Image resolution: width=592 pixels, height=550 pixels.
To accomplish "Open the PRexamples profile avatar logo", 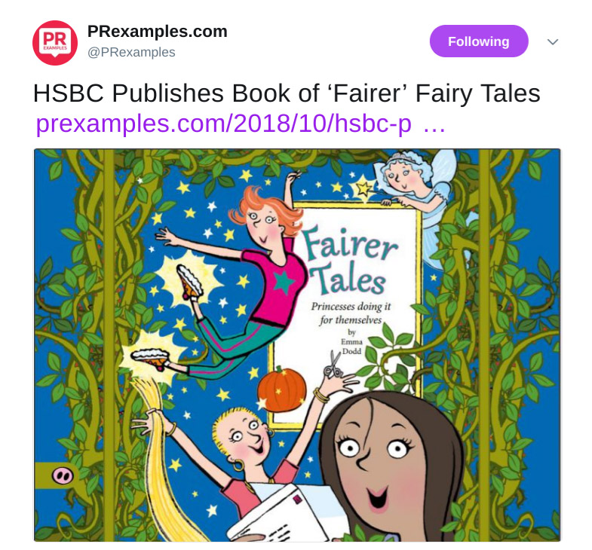I will (55, 43).
